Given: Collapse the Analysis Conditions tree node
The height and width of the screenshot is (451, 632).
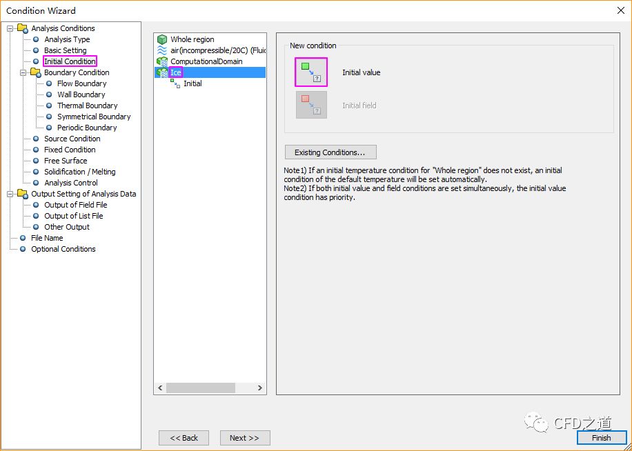Looking at the screenshot, I should tap(10, 28).
